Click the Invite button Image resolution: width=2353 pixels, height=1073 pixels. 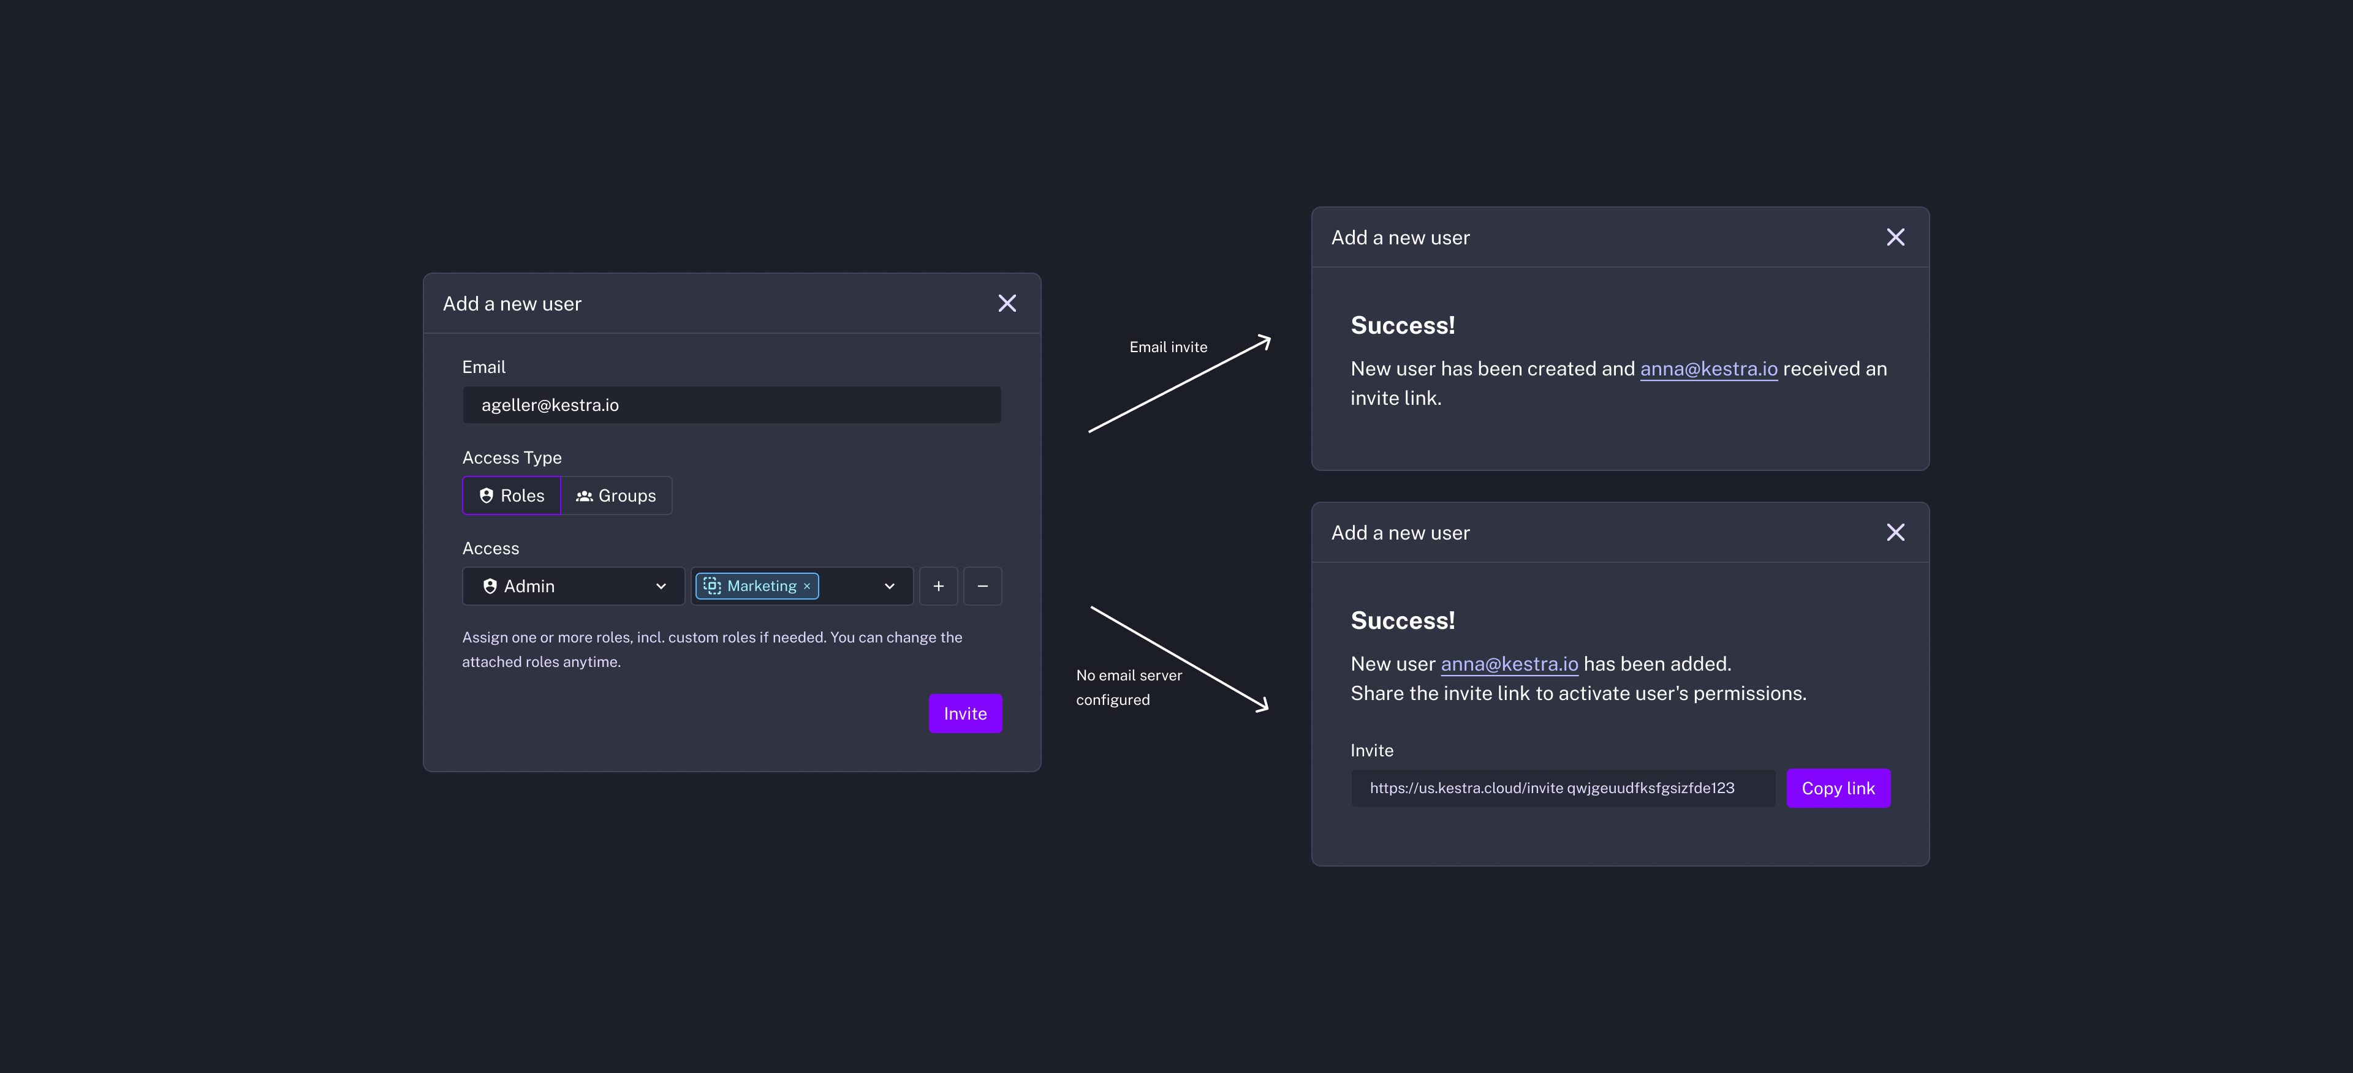[964, 713]
